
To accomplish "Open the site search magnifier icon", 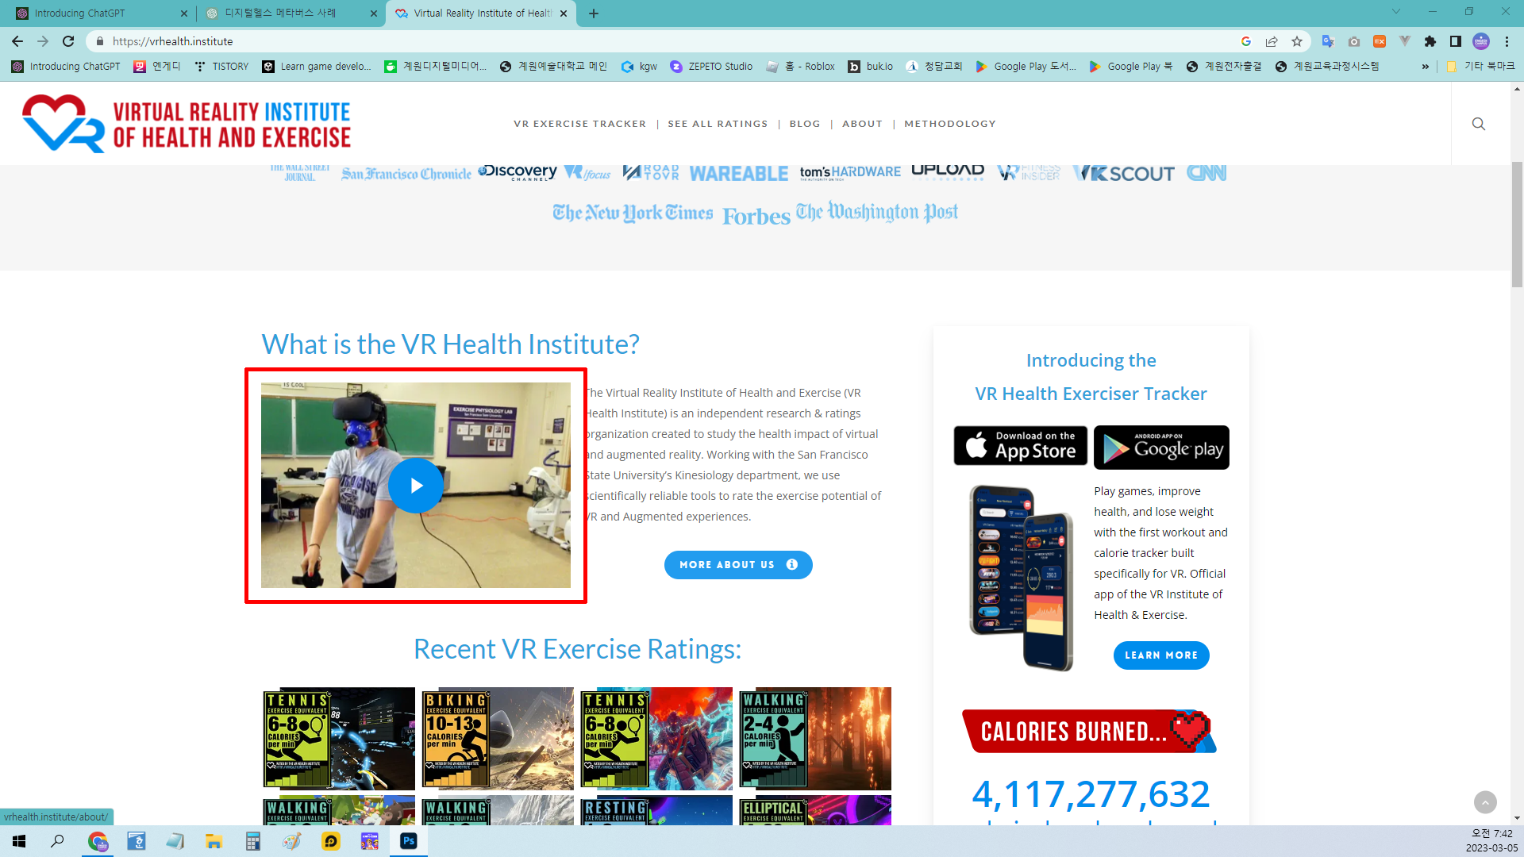I will pyautogui.click(x=1478, y=124).
